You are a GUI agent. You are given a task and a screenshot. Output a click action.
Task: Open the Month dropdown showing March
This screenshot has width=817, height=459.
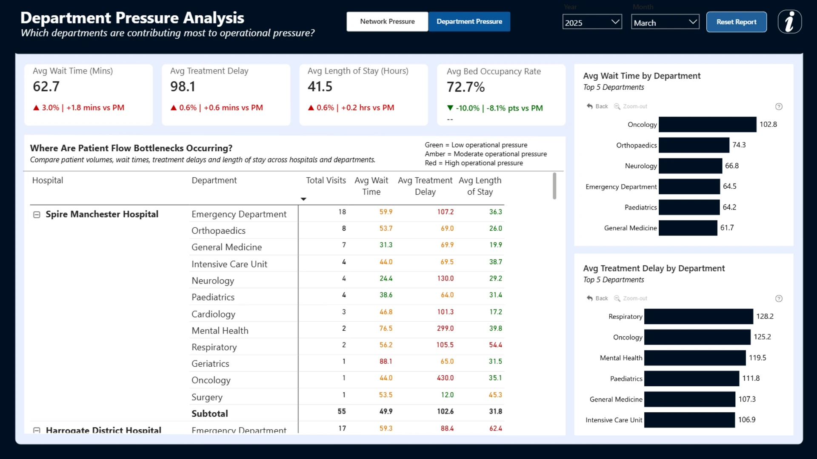point(665,22)
